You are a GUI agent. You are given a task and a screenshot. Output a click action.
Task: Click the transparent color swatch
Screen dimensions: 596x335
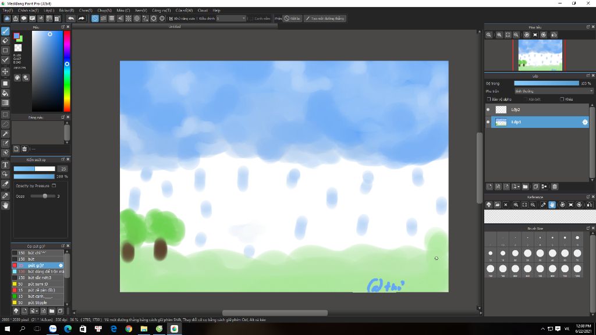18,48
